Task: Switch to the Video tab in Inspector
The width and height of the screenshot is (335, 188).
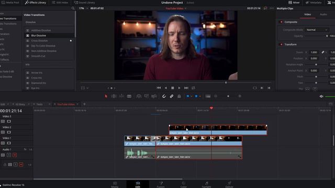Action: point(307,14)
